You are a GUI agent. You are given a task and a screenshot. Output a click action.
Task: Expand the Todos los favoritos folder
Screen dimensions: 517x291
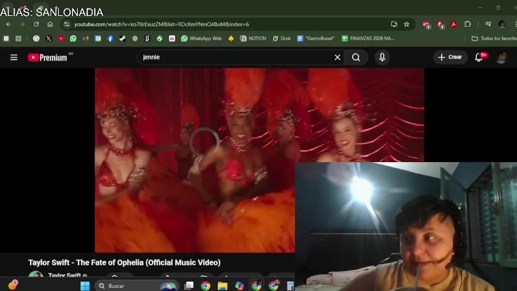(x=494, y=38)
